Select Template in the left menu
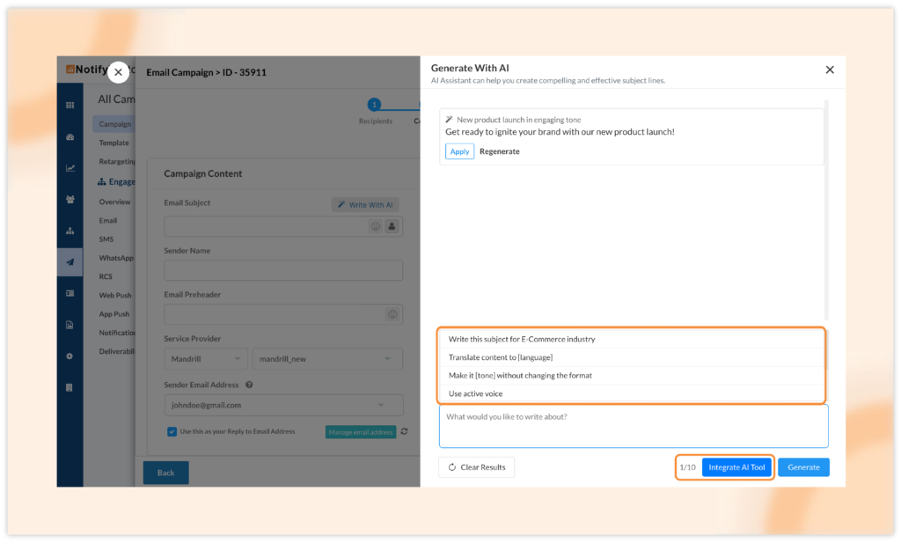This screenshot has width=901, height=543. pos(114,143)
